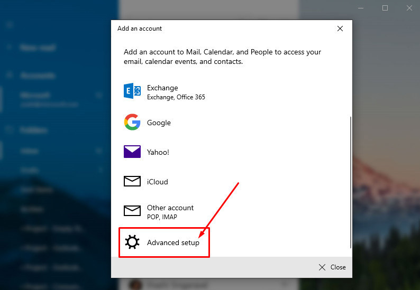Select the Yahoo! account label
Image resolution: width=420 pixels, height=290 pixels.
158,152
